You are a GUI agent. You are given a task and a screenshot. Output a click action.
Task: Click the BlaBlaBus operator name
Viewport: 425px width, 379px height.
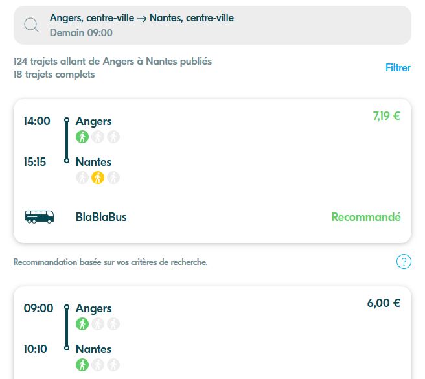coord(101,217)
